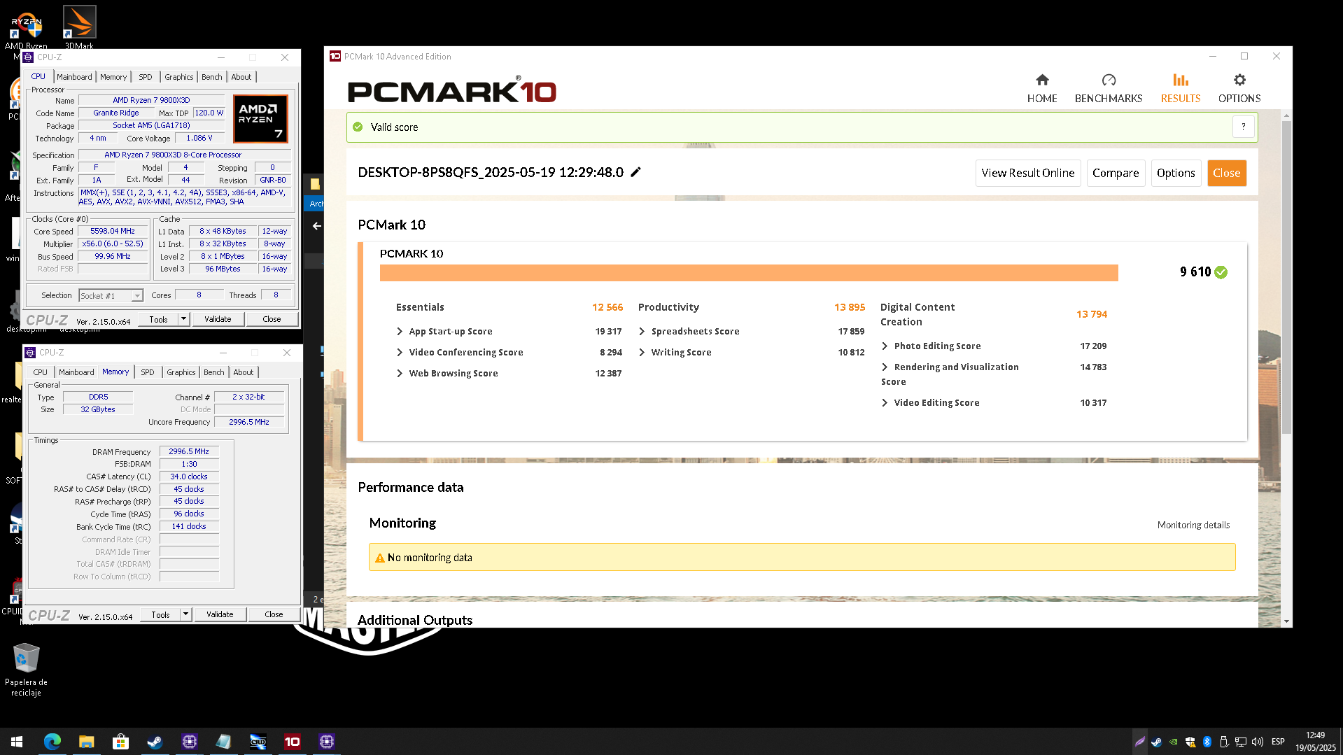1343x755 pixels.
Task: Click the AMD Ryzen 7 logo in CPU-Z
Action: point(260,119)
